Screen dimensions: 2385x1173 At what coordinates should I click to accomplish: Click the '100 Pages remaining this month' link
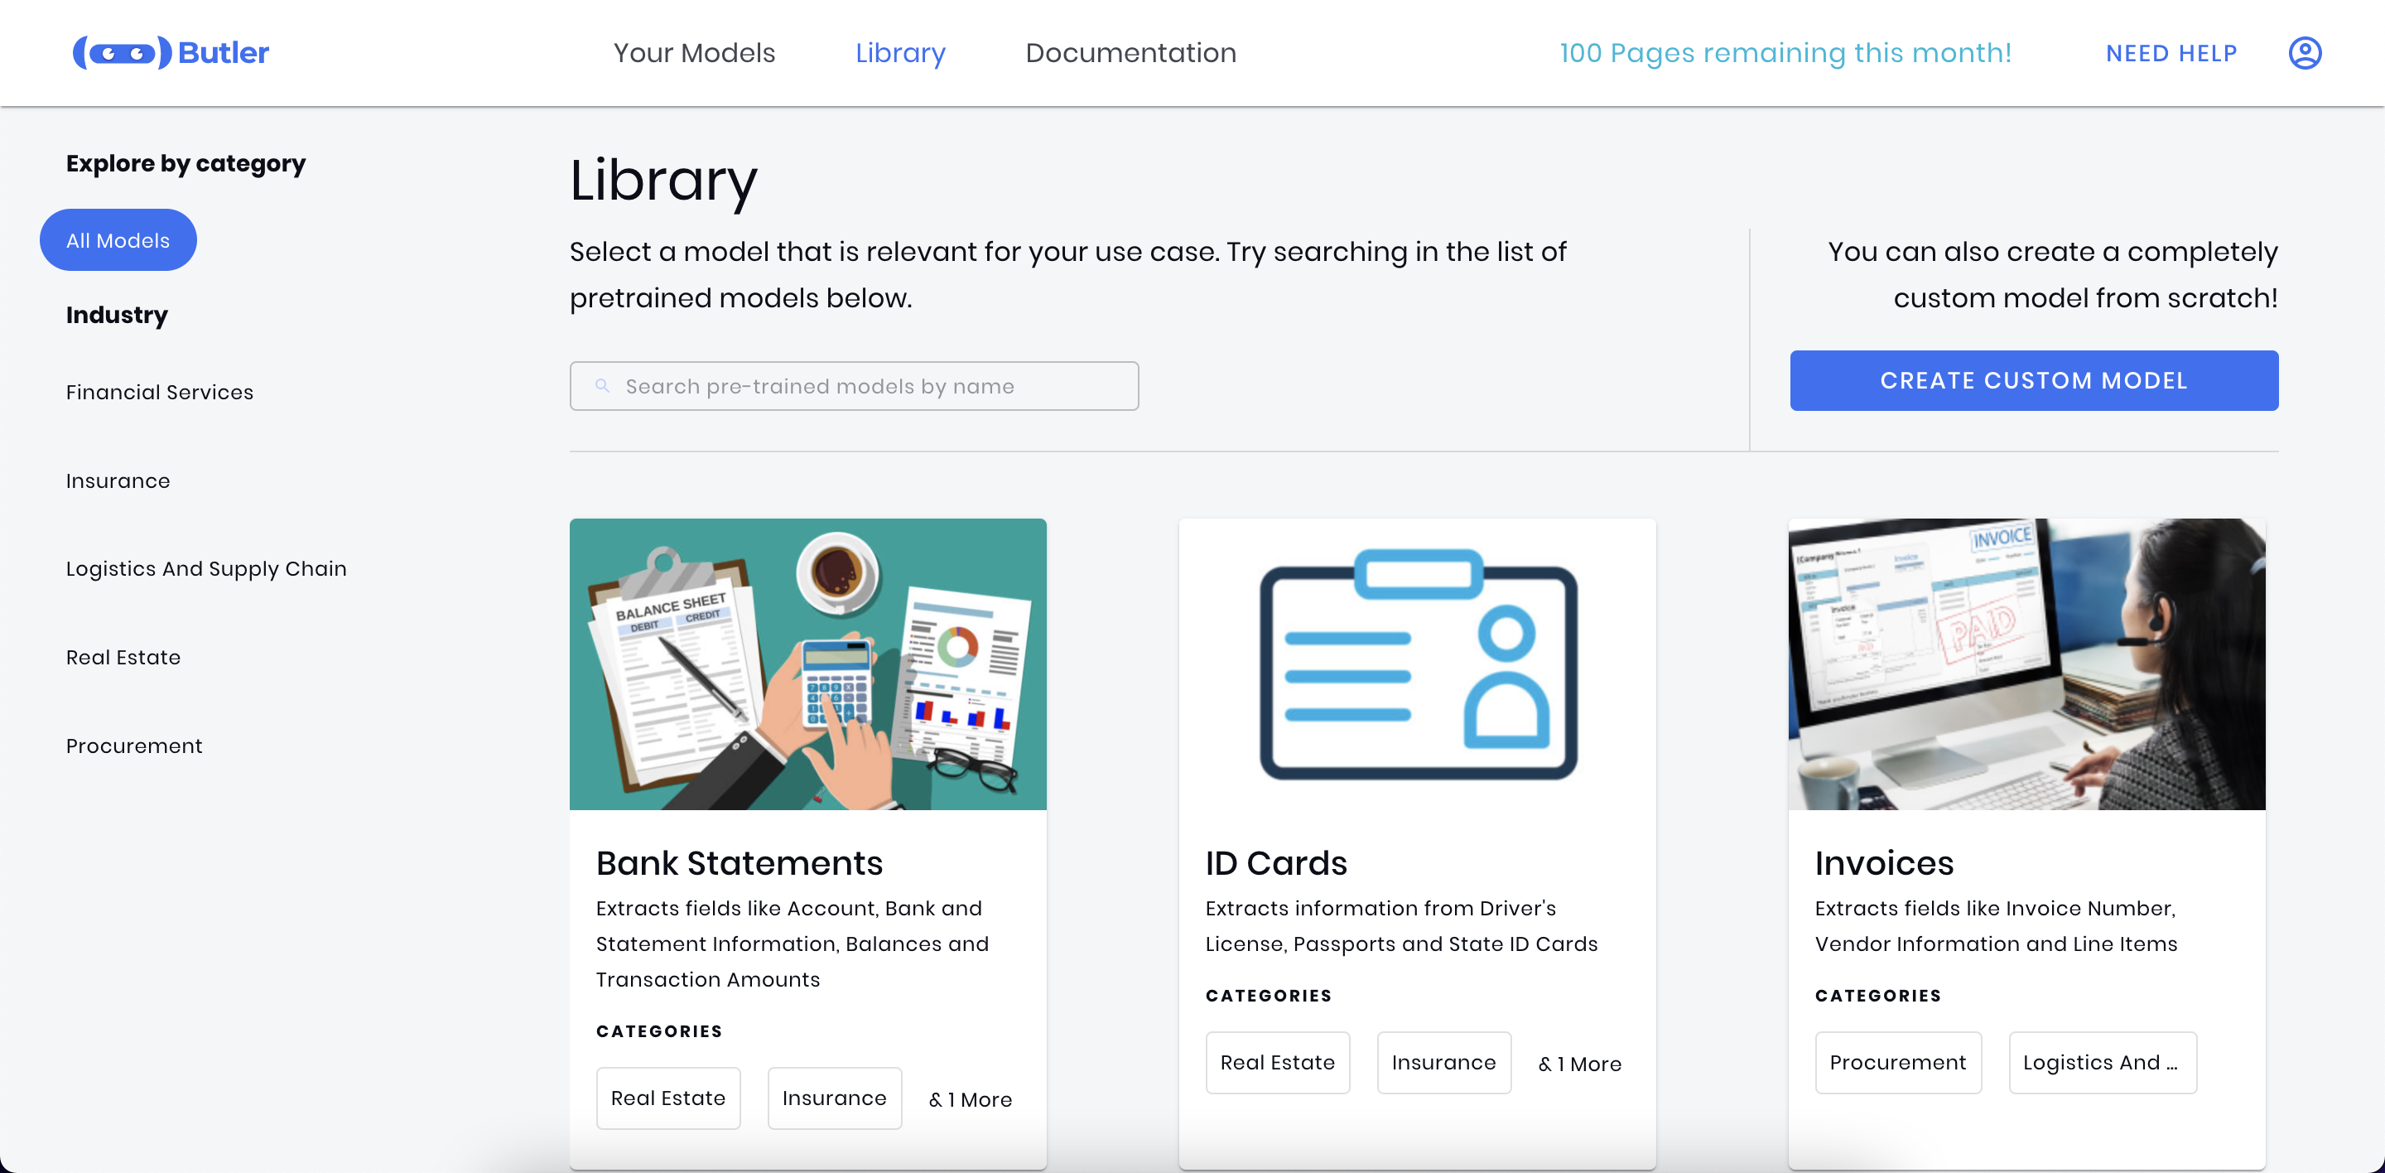click(1784, 53)
